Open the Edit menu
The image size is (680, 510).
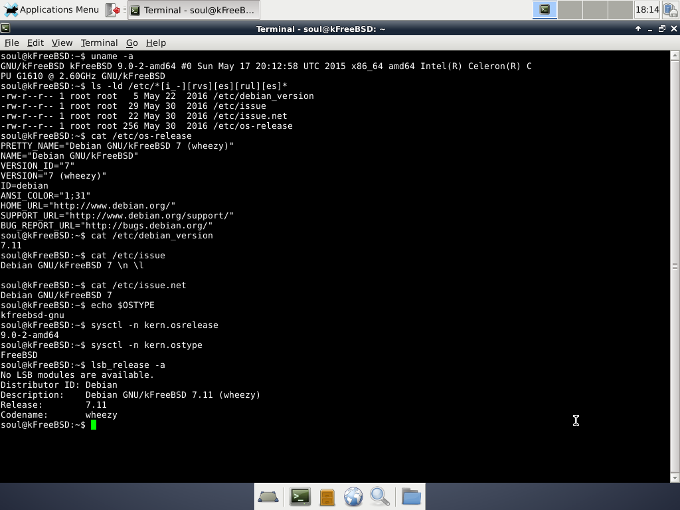click(x=35, y=43)
